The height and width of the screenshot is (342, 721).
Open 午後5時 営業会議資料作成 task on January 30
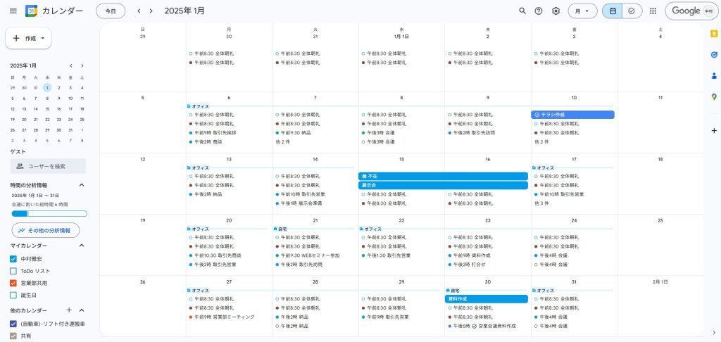pos(482,326)
